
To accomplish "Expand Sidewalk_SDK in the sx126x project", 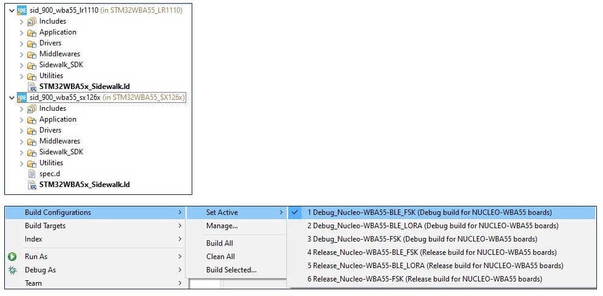I will coord(22,152).
